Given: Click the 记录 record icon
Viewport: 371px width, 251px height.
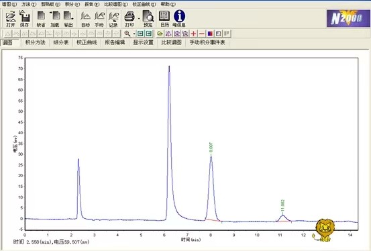Looking at the screenshot, I should point(113,19).
